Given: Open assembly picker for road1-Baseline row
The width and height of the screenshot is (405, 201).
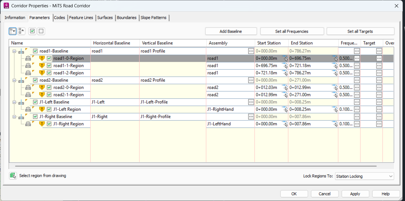Looking at the screenshot, I should (251, 51).
